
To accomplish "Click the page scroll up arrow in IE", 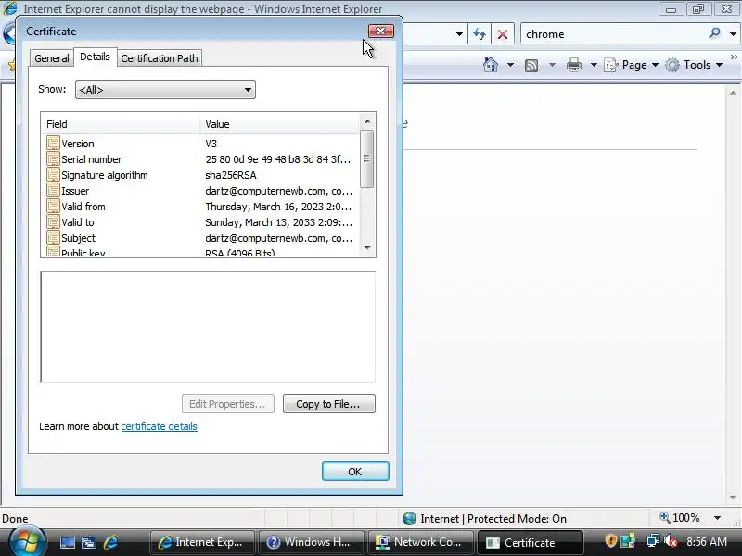I will 733,93.
